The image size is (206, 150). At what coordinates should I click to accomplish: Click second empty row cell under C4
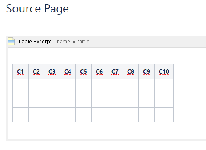[68, 100]
